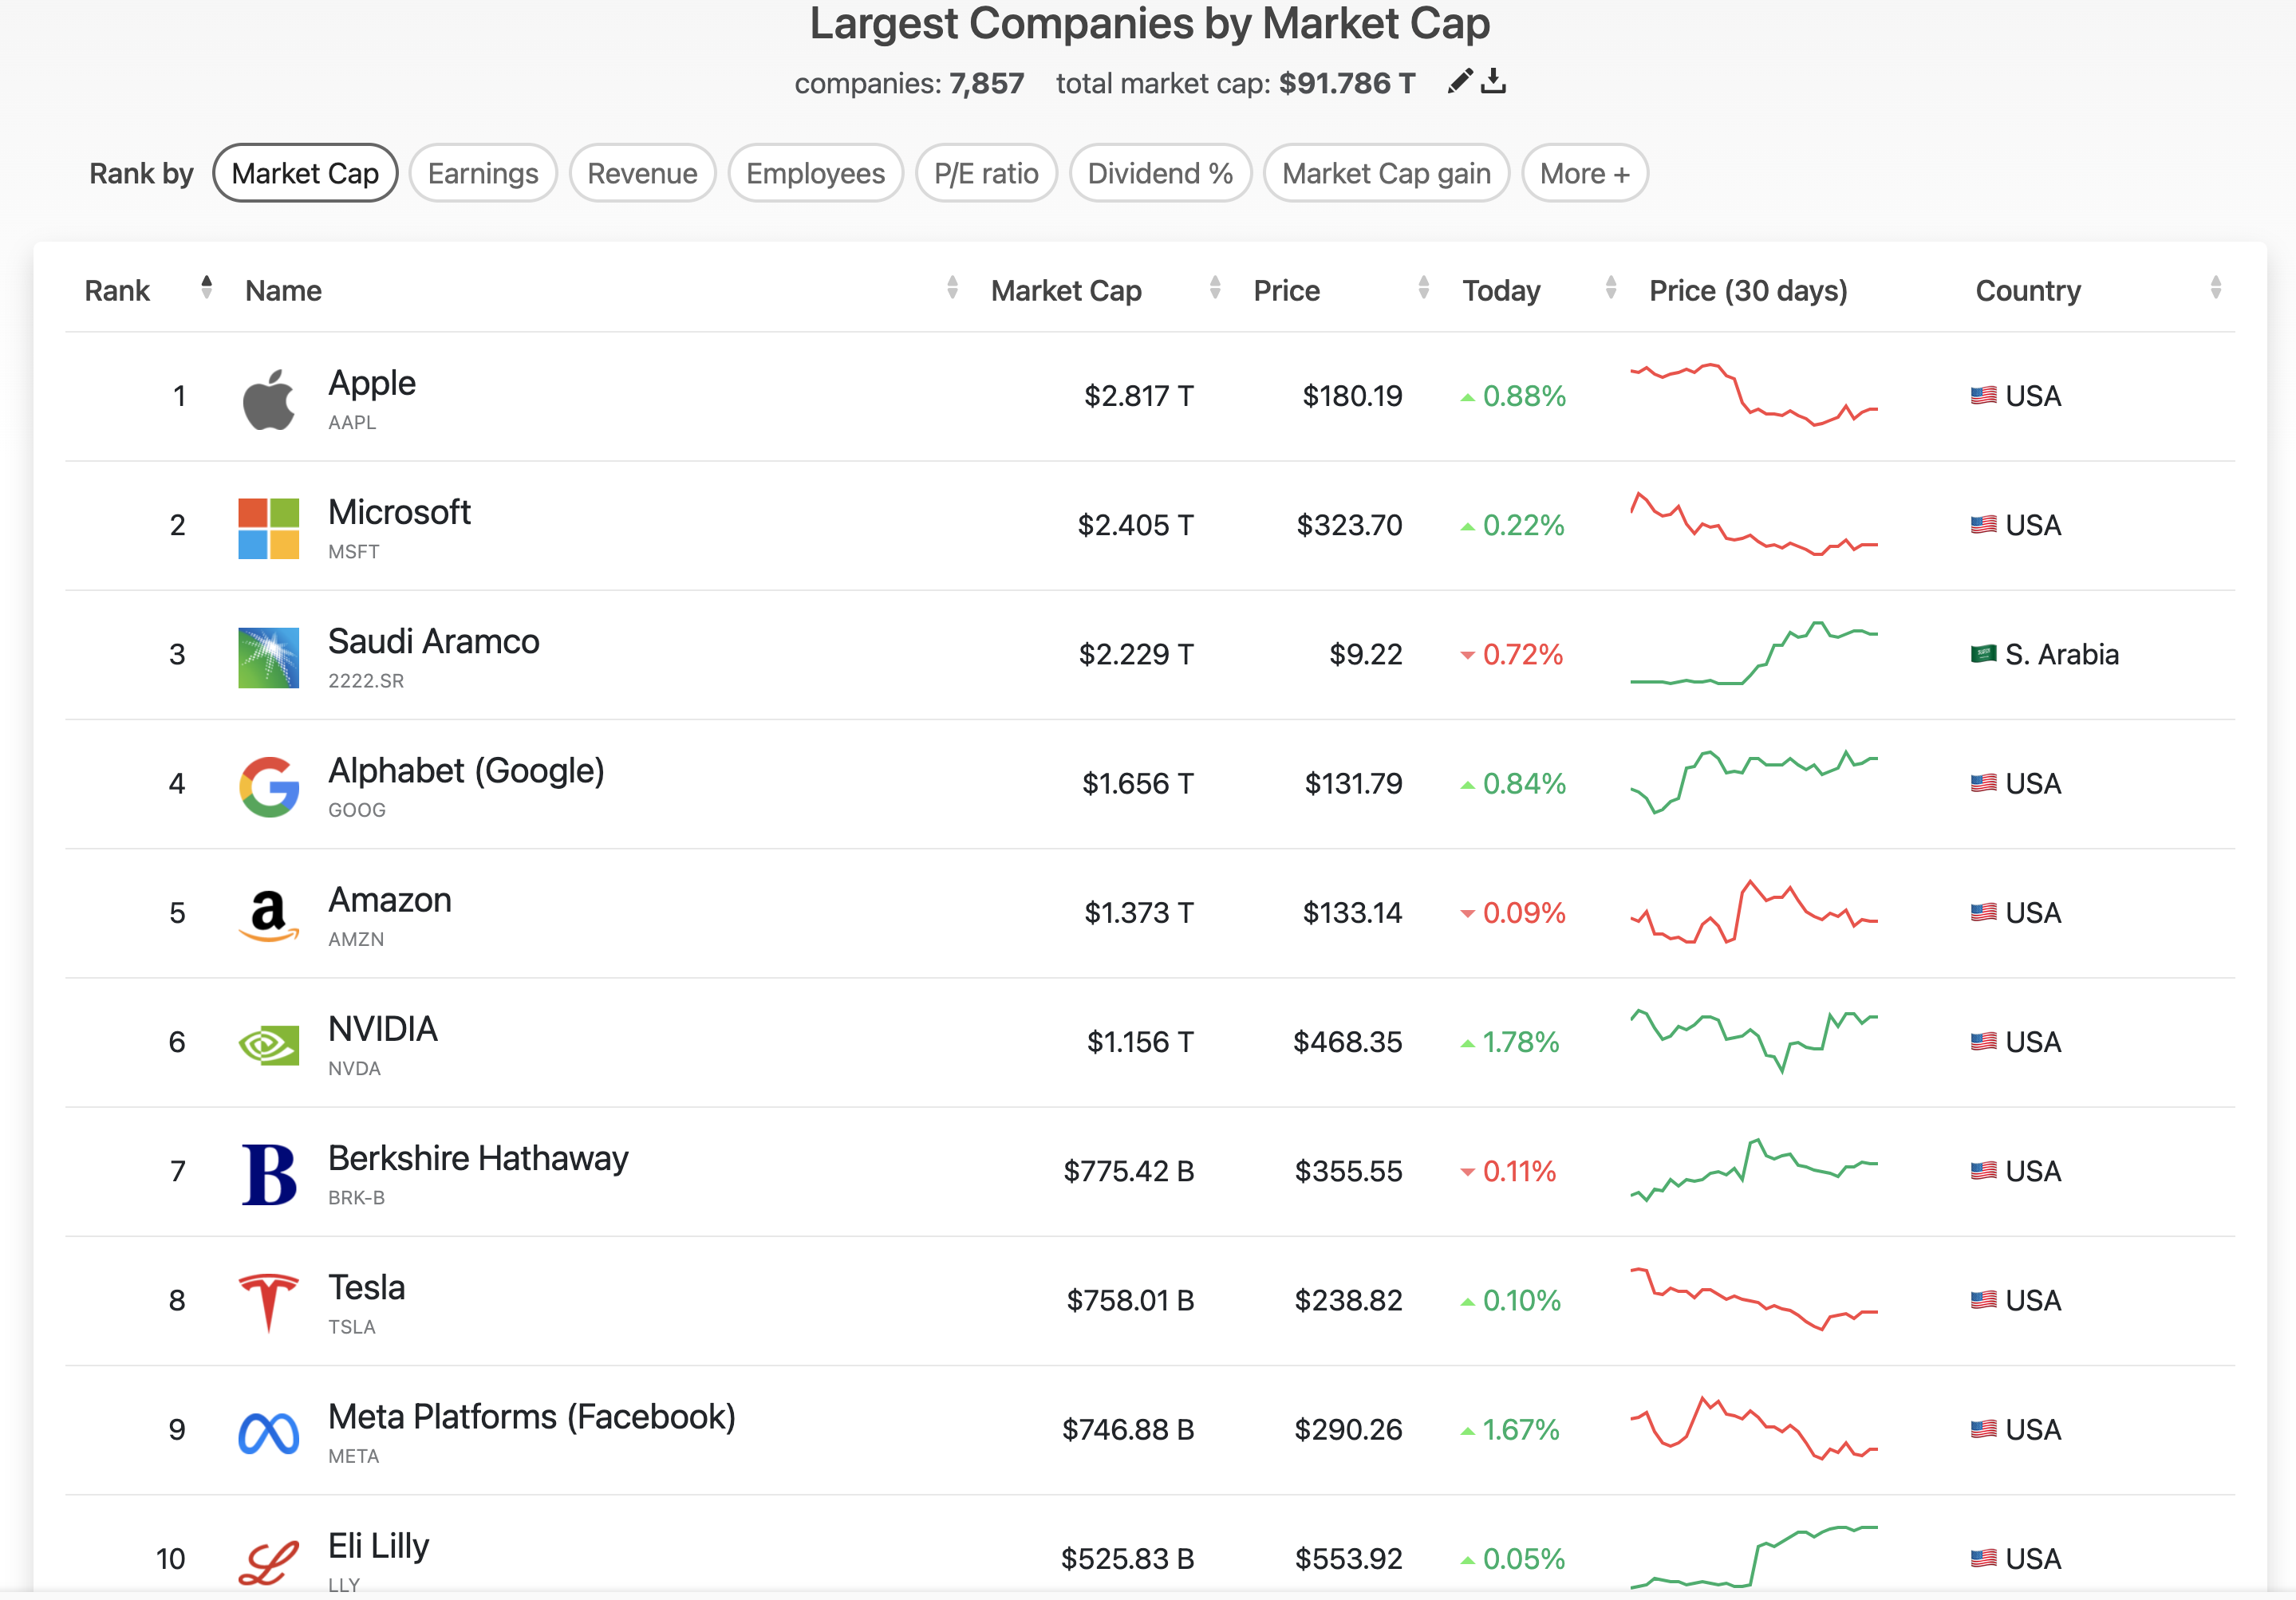Open the Alphabet (Google) company link

click(466, 770)
